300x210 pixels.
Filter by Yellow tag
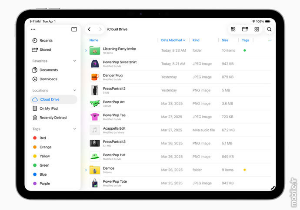[x=41, y=156]
